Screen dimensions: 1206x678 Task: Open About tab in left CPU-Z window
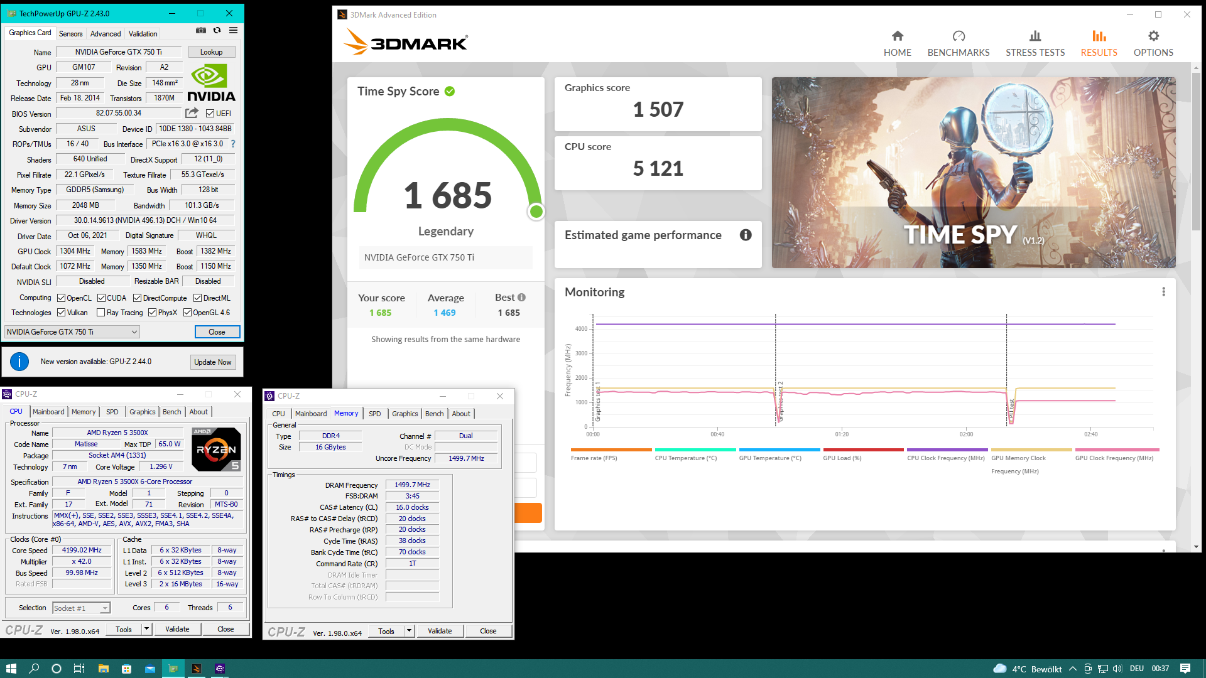pyautogui.click(x=198, y=412)
